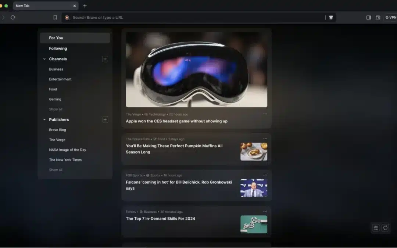
Task: Open the Entertainment channel
Action: point(60,79)
